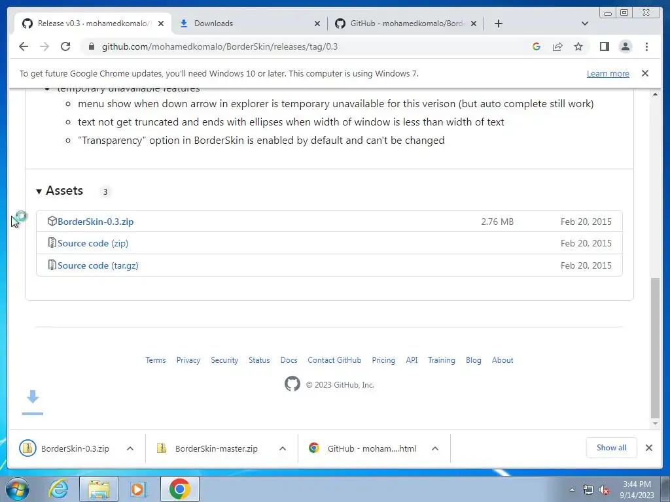The image size is (670, 502).
Task: Reload the current page
Action: (65, 46)
